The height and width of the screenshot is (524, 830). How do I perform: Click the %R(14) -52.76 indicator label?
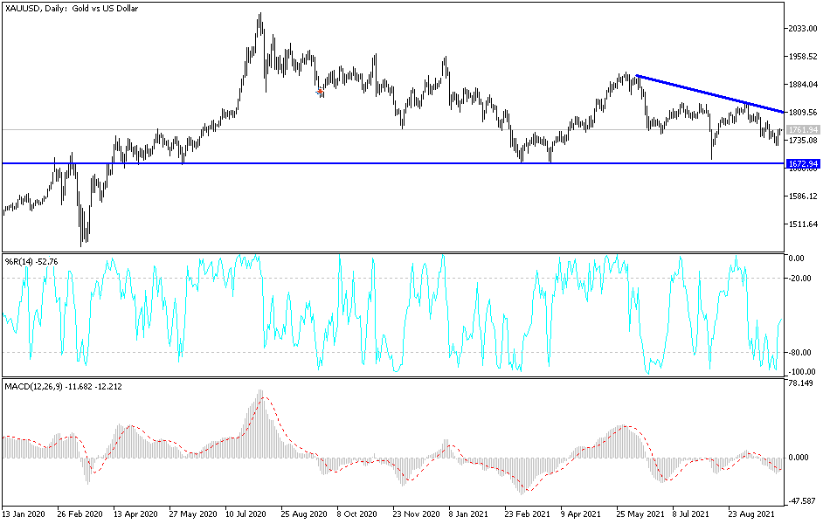coord(31,261)
